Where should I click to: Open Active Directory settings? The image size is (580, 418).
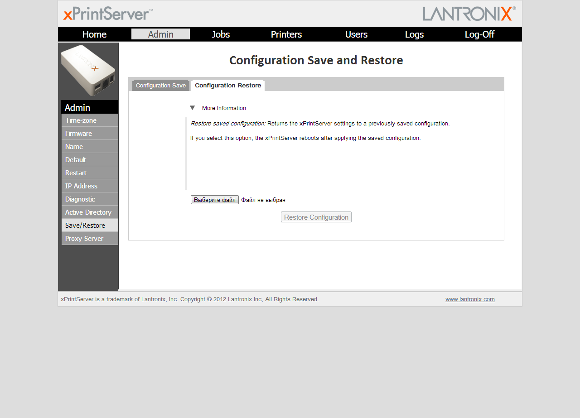pos(90,212)
